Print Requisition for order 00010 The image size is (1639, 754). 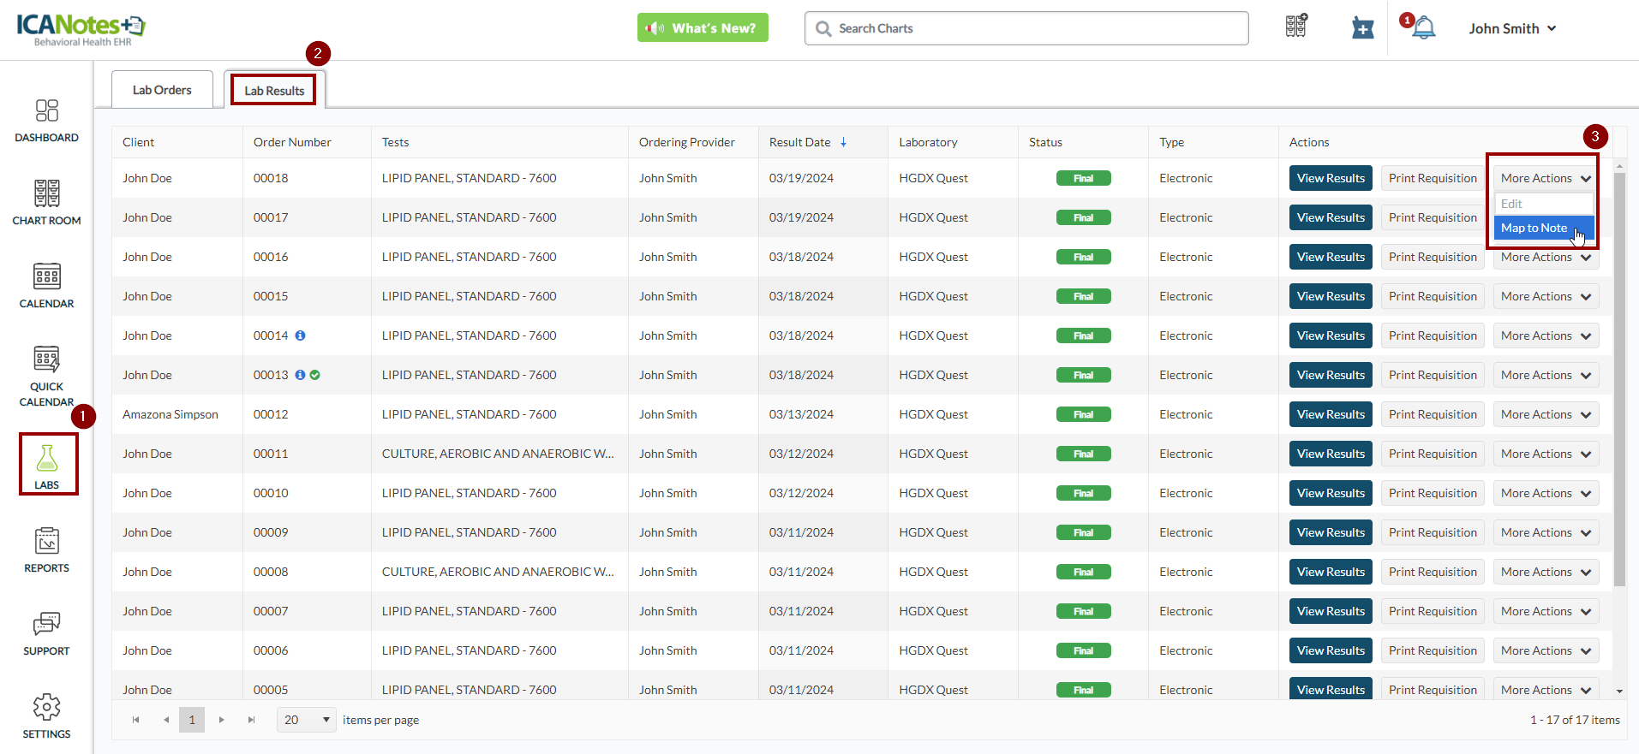point(1432,493)
